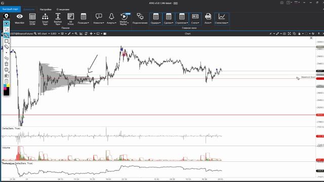The image size is (324, 182).
Task: Click the Cumulative Delta indicator label
Action: tap(17, 163)
